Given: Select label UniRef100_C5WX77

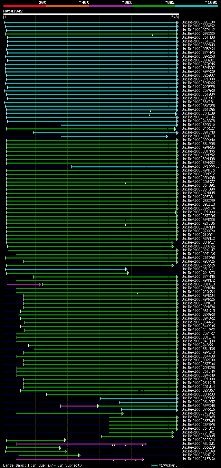Looking at the screenshot, I should pos(198,182).
